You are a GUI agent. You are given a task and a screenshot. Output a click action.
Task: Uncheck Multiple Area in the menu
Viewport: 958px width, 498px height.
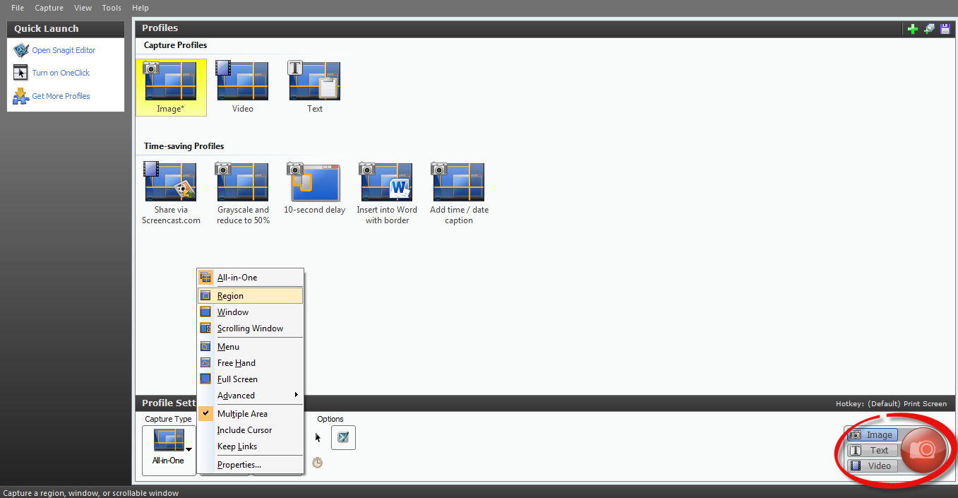pos(242,414)
